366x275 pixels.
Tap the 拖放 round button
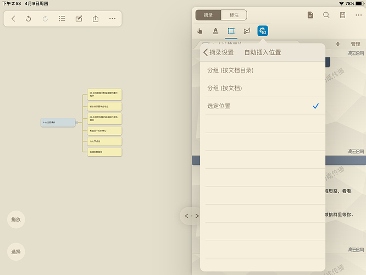tap(16, 219)
